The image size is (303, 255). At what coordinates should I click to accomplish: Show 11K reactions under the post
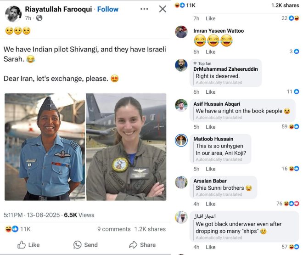(17, 229)
